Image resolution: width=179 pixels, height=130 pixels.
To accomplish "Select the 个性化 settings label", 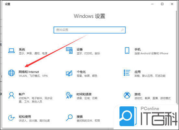I will (81, 72).
